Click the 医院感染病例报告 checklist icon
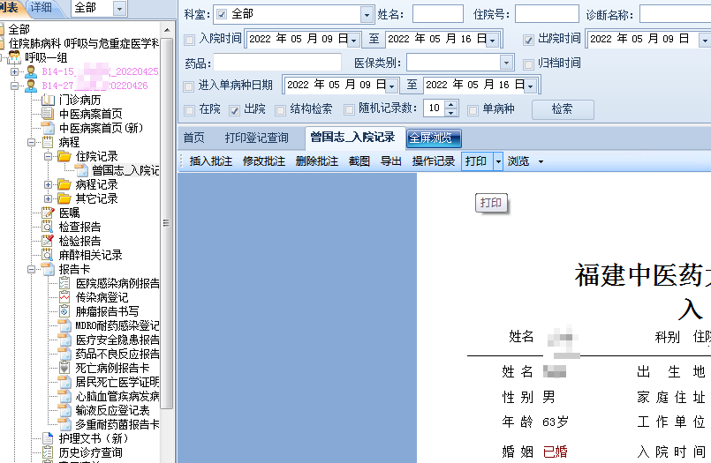The image size is (711, 463). pyautogui.click(x=64, y=283)
